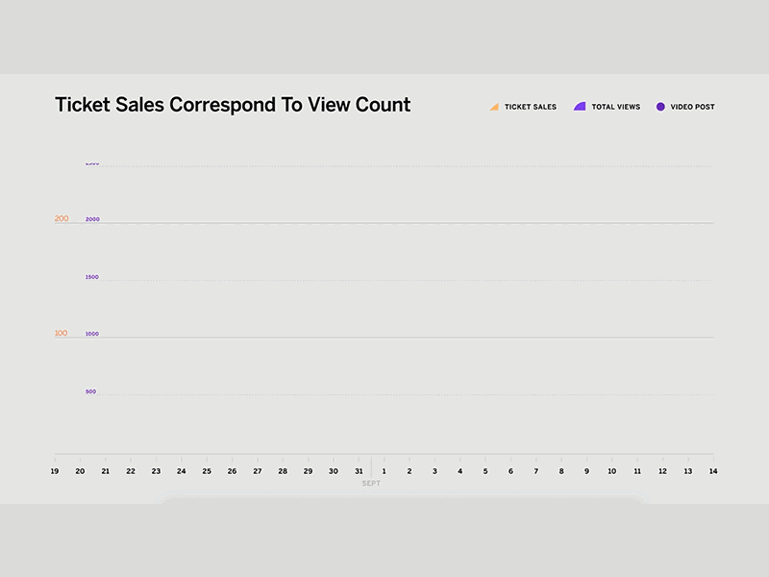Select the TOTAL VIEWS legend label
This screenshot has width=769, height=577.
[x=616, y=107]
